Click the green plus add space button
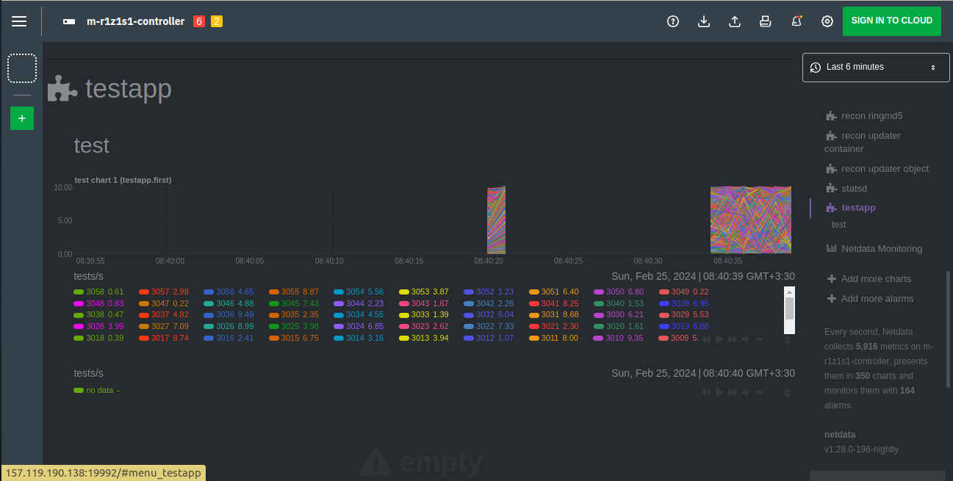The width and height of the screenshot is (953, 481). coord(22,118)
